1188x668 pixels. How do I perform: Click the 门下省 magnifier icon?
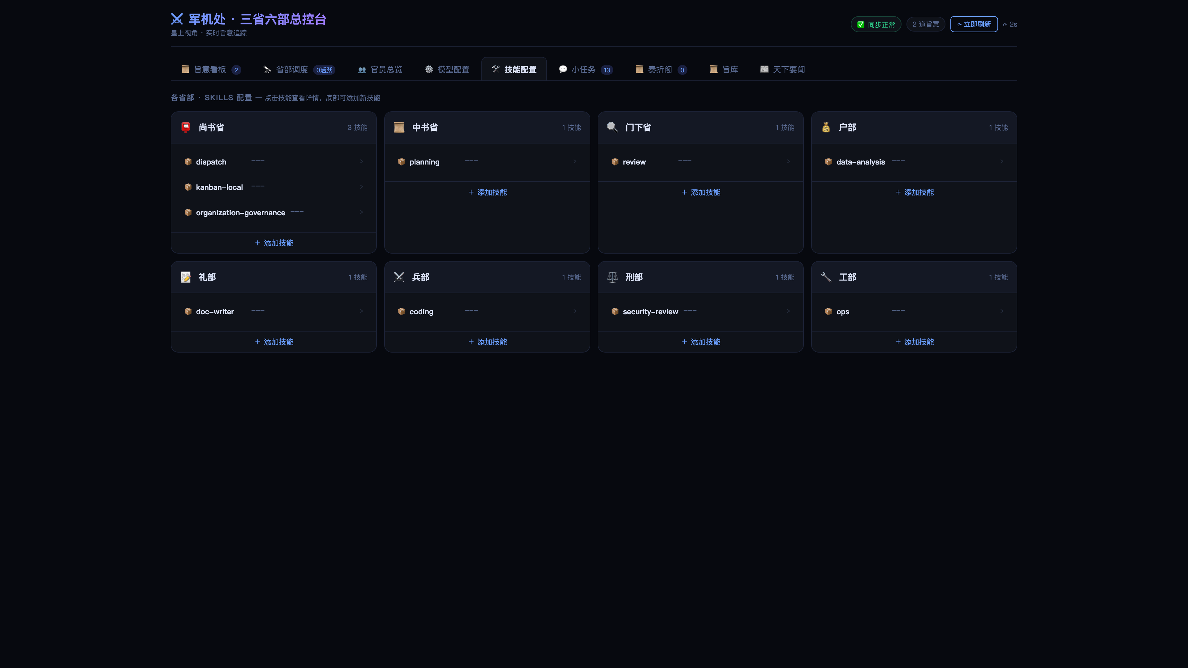pos(612,127)
